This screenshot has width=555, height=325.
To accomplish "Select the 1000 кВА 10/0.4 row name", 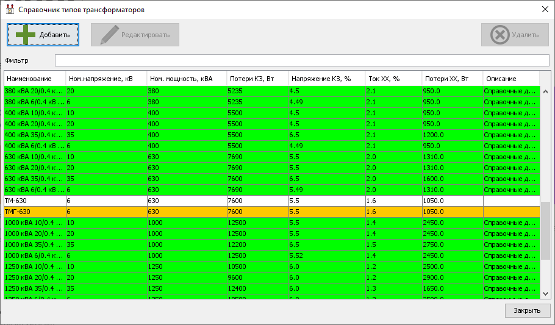I will 35,223.
